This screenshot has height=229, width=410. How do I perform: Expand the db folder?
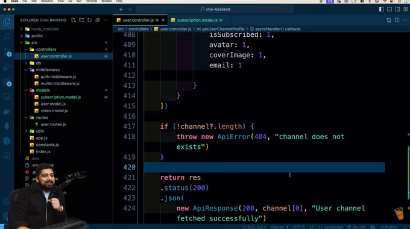tap(39, 63)
